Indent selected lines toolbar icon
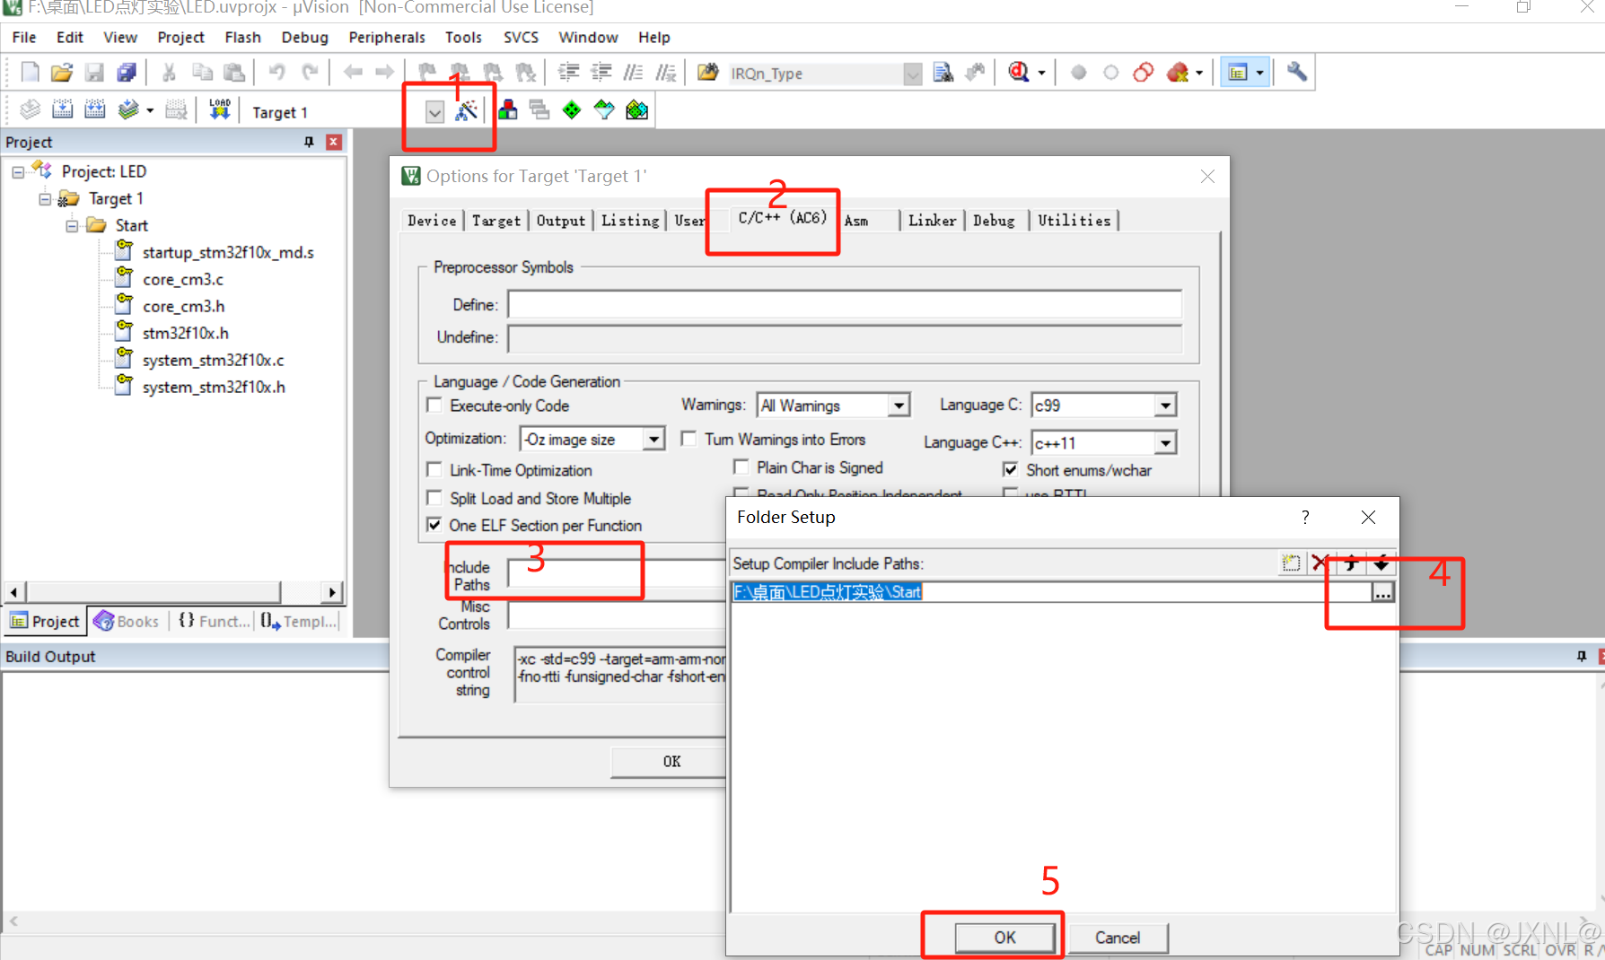 [568, 73]
